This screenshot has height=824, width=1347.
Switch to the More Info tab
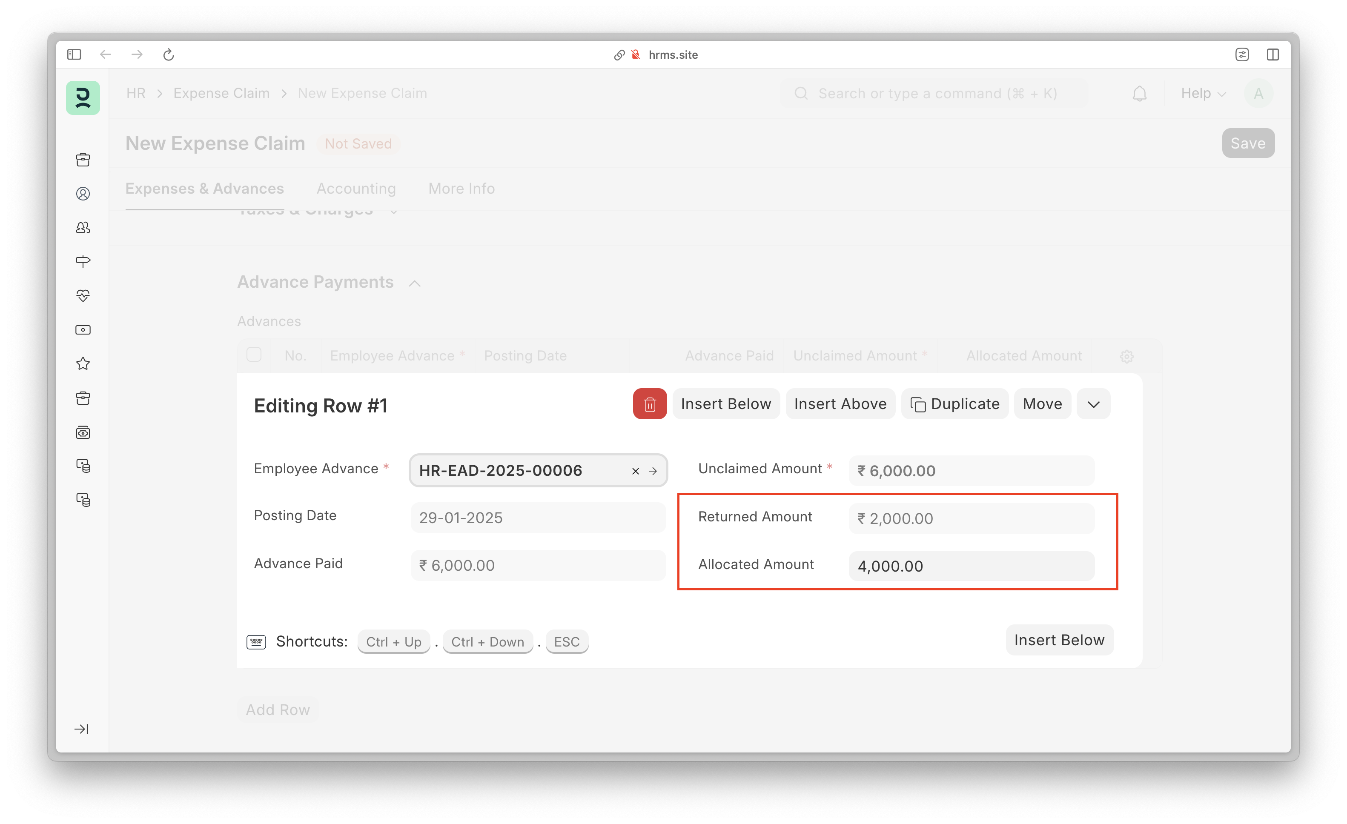click(x=461, y=189)
